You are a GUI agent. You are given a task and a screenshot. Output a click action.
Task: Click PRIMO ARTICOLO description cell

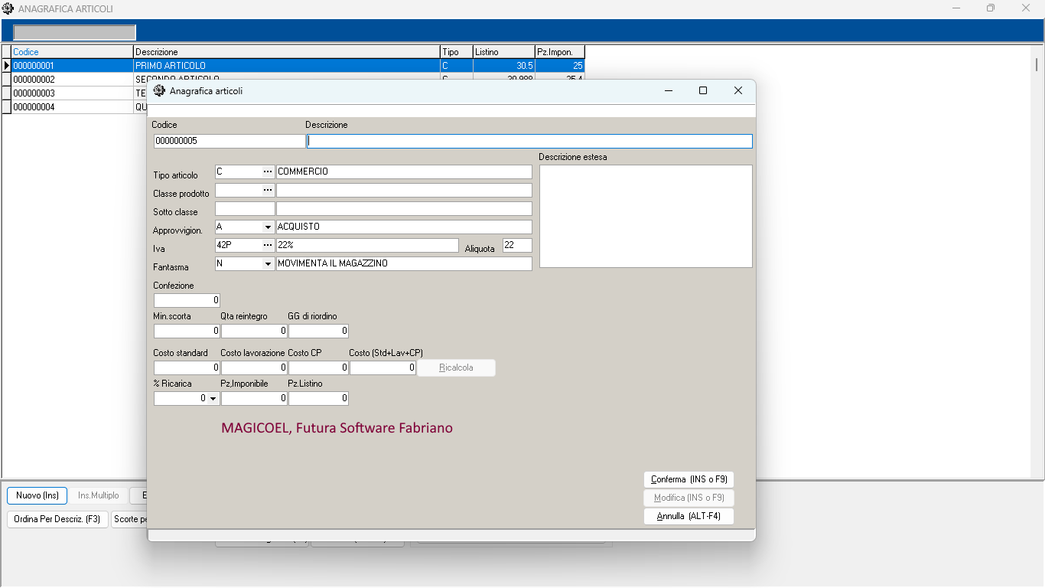click(286, 66)
